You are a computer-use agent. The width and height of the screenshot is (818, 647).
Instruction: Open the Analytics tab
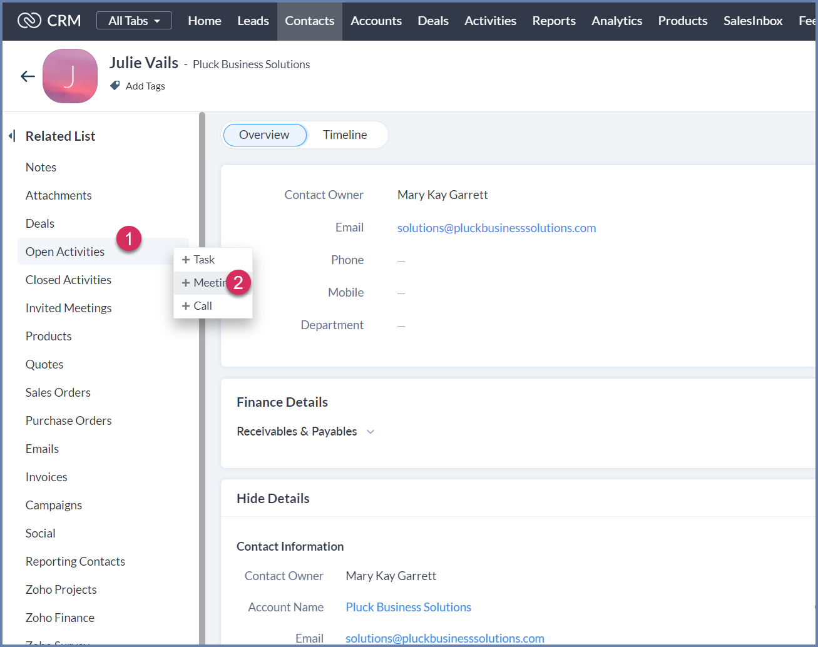[617, 21]
